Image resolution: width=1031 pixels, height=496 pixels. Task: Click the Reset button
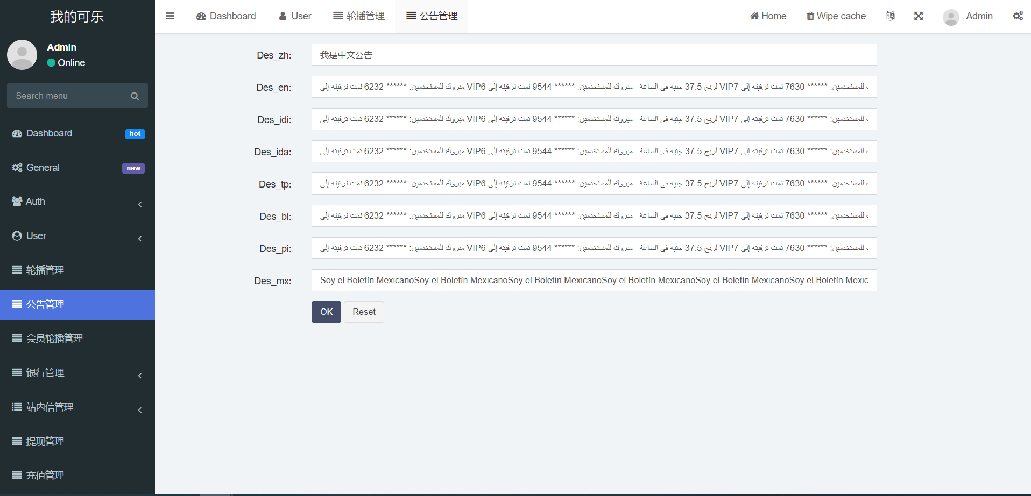[364, 312]
